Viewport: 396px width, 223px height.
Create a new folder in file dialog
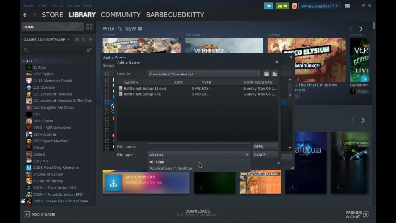coord(275,74)
